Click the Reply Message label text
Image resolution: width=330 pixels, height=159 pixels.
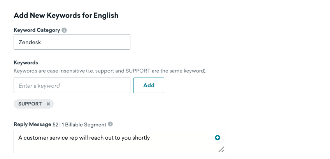(x=32, y=124)
